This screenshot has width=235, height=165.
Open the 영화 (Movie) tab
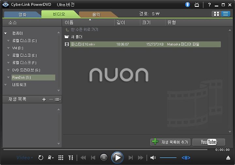(23, 14)
